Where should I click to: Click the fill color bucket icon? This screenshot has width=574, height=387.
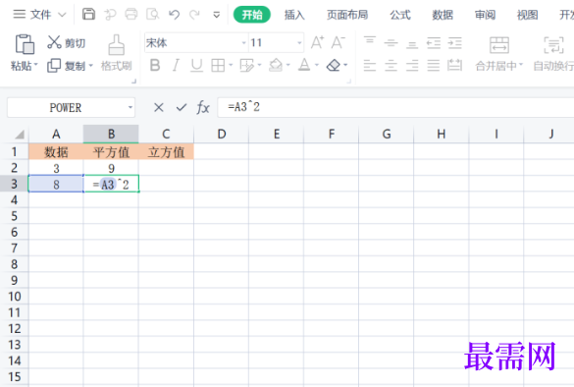(x=276, y=65)
